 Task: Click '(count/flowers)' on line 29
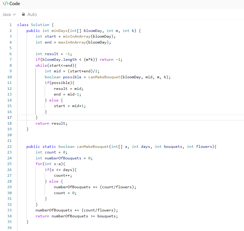tap(117, 187)
